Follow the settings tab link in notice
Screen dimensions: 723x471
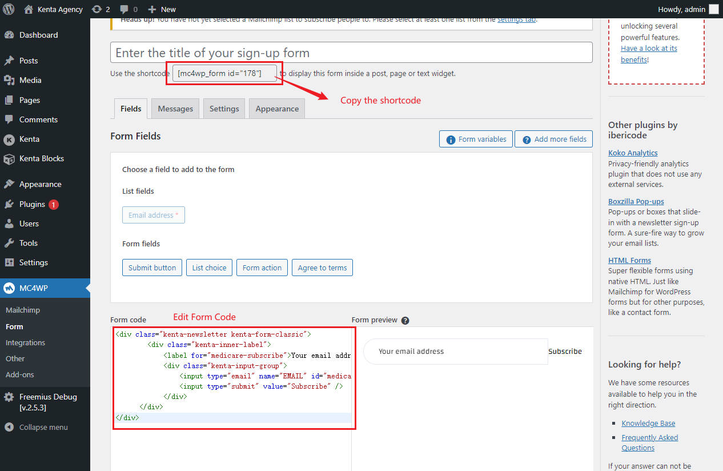tap(516, 19)
